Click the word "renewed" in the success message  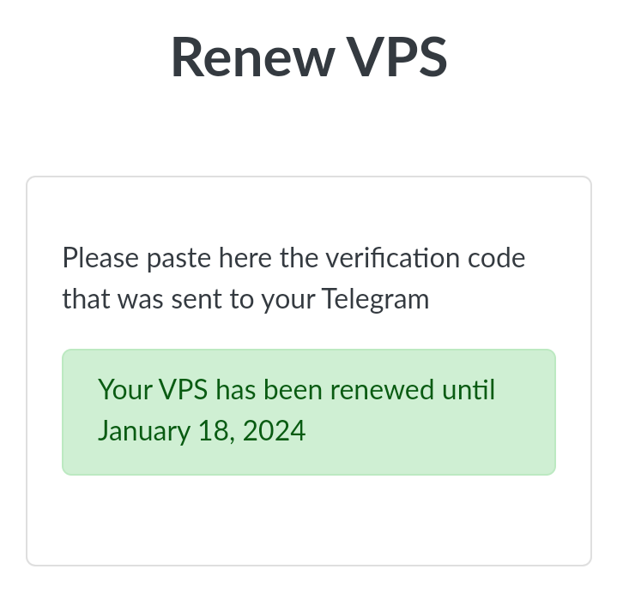pyautogui.click(x=382, y=390)
